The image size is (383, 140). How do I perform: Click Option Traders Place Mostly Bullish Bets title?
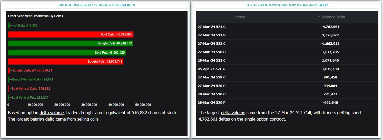[x=96, y=5]
